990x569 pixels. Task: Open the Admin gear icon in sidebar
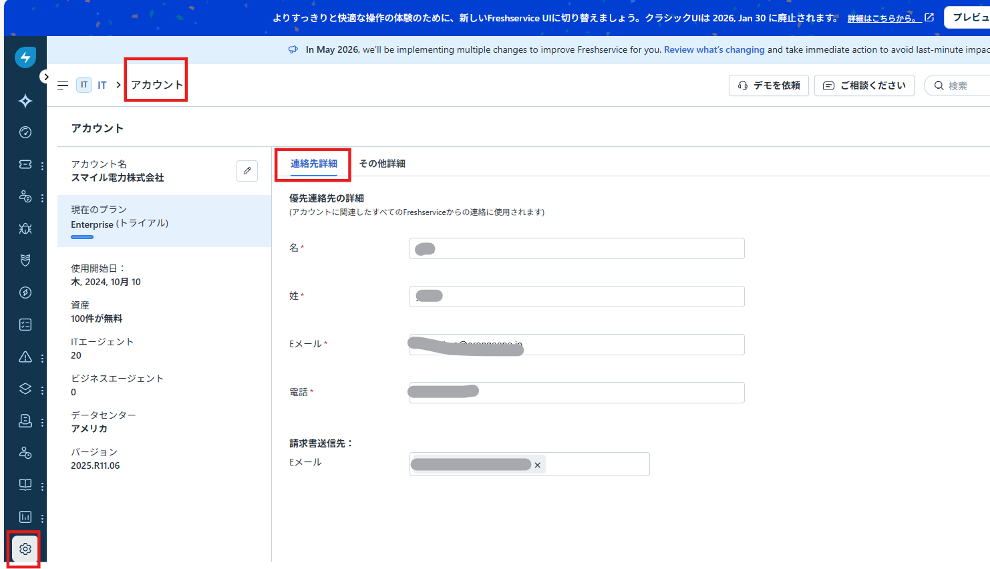25,549
